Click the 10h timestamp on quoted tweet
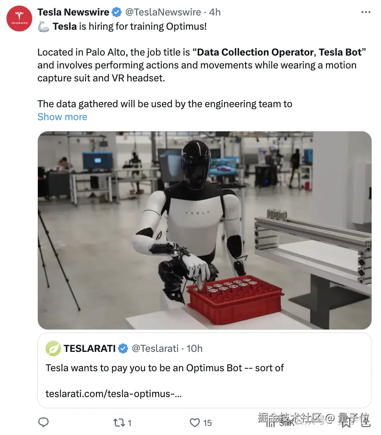Viewport: 381px width, 435px height. 194,348
